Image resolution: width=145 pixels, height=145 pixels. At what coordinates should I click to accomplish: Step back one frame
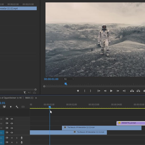click(105, 91)
